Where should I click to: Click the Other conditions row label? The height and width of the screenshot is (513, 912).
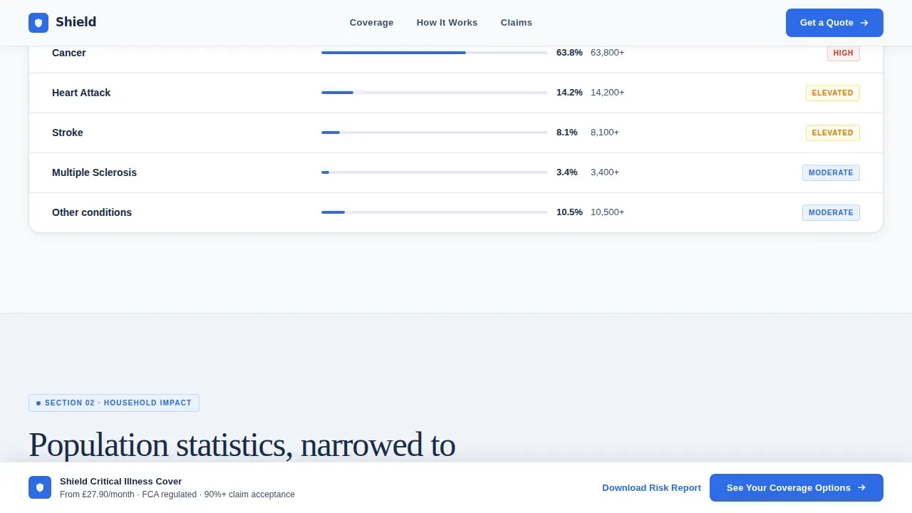(92, 212)
